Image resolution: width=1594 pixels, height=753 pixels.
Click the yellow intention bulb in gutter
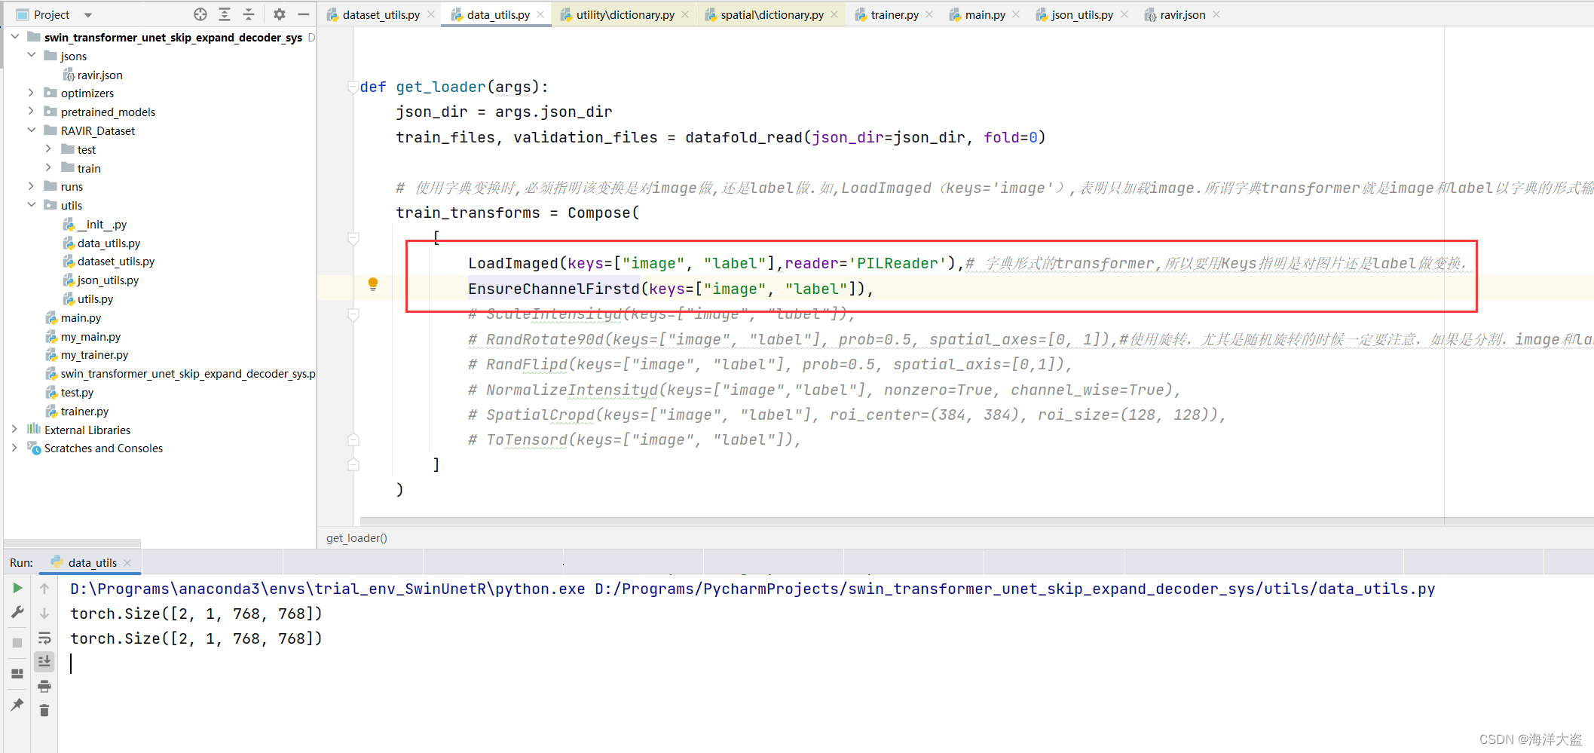[373, 284]
